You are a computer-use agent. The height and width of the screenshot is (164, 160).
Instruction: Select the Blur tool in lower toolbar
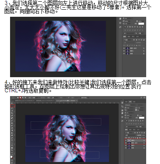pos(12,133)
